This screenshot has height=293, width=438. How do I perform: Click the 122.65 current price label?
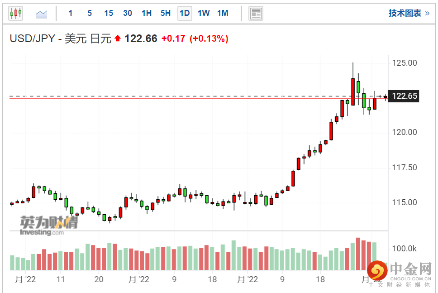[x=405, y=96]
